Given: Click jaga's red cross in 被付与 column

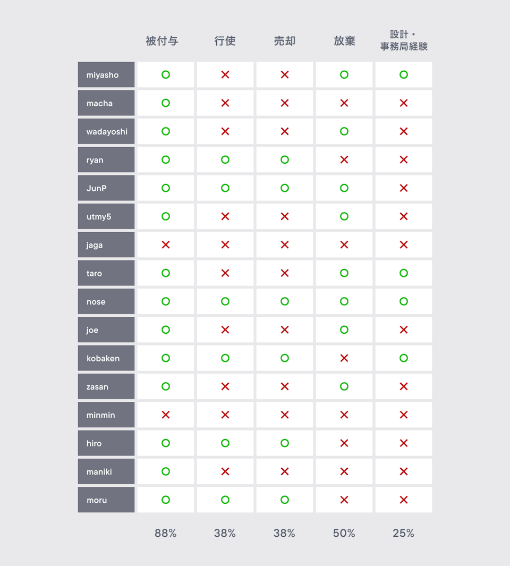Looking at the screenshot, I should [166, 244].
